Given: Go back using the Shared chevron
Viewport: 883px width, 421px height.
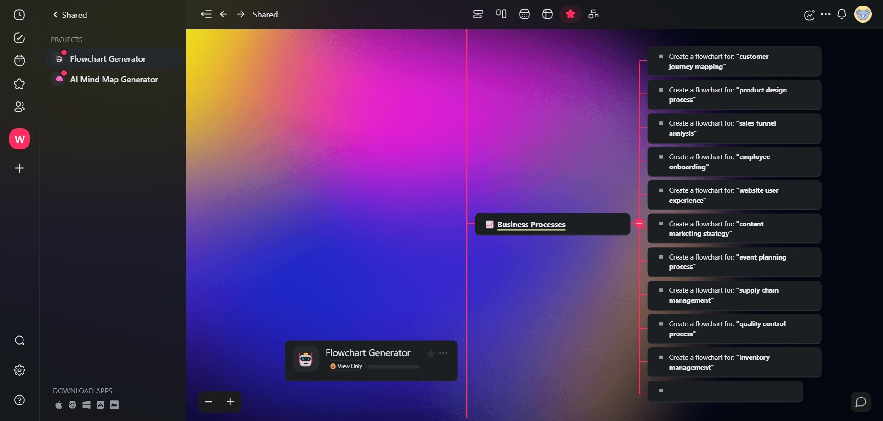Looking at the screenshot, I should [x=70, y=15].
